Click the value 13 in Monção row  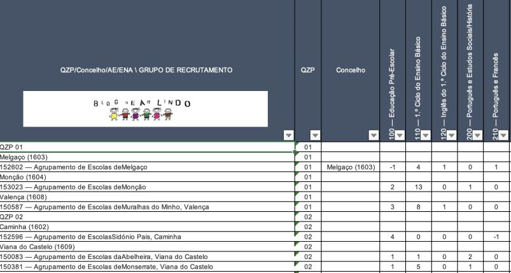(418, 186)
